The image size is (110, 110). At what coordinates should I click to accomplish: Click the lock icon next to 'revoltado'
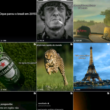pos(48,103)
